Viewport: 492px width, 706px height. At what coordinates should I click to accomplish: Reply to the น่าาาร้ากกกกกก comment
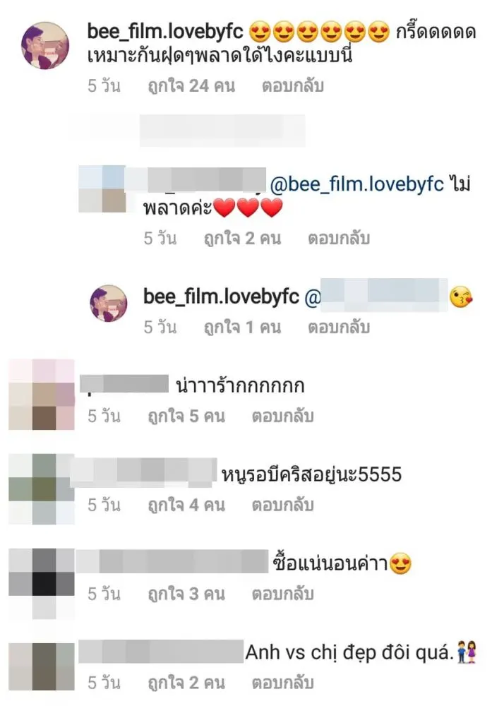[x=282, y=416]
